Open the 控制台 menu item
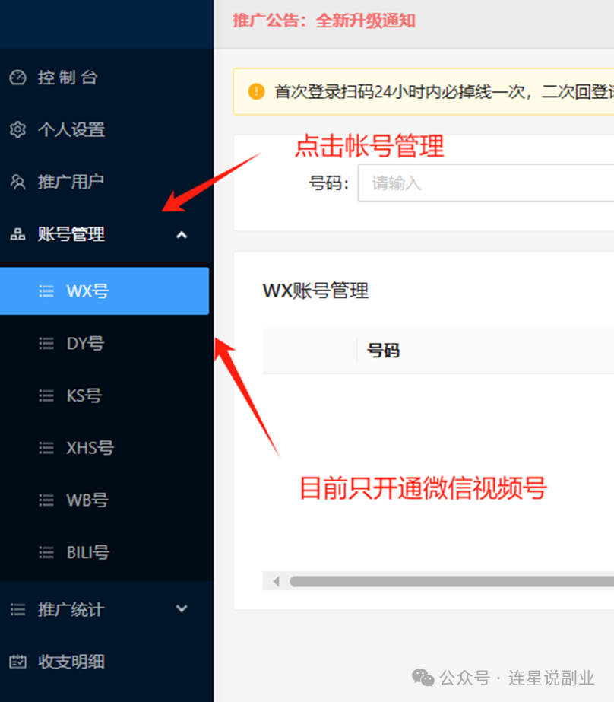This screenshot has width=614, height=702. (68, 78)
